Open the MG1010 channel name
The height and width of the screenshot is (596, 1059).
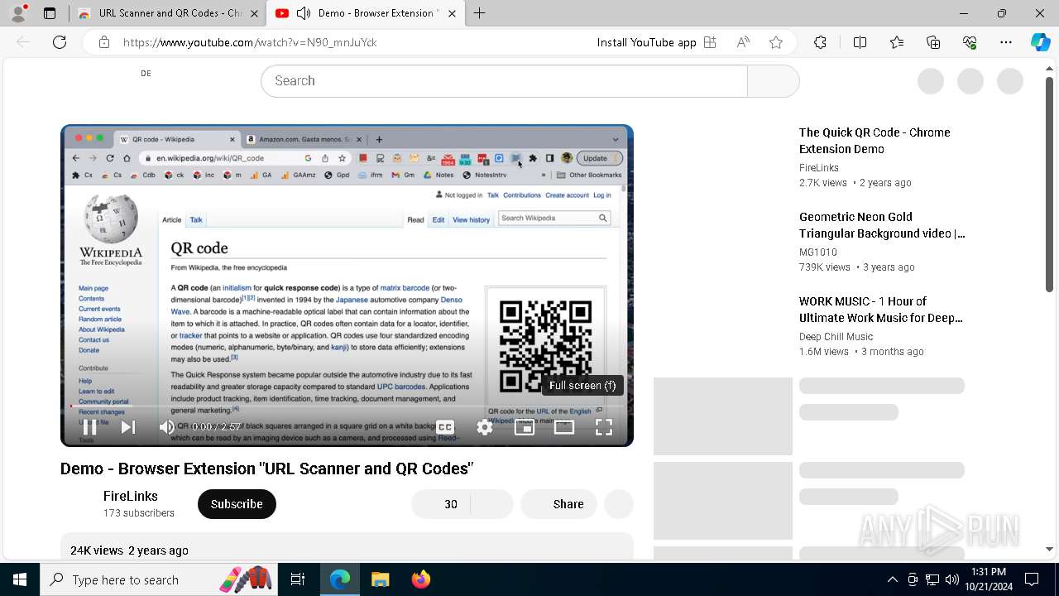818,252
